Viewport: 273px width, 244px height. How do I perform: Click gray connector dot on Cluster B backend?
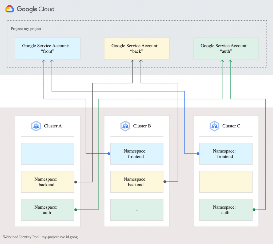click(x=165, y=182)
